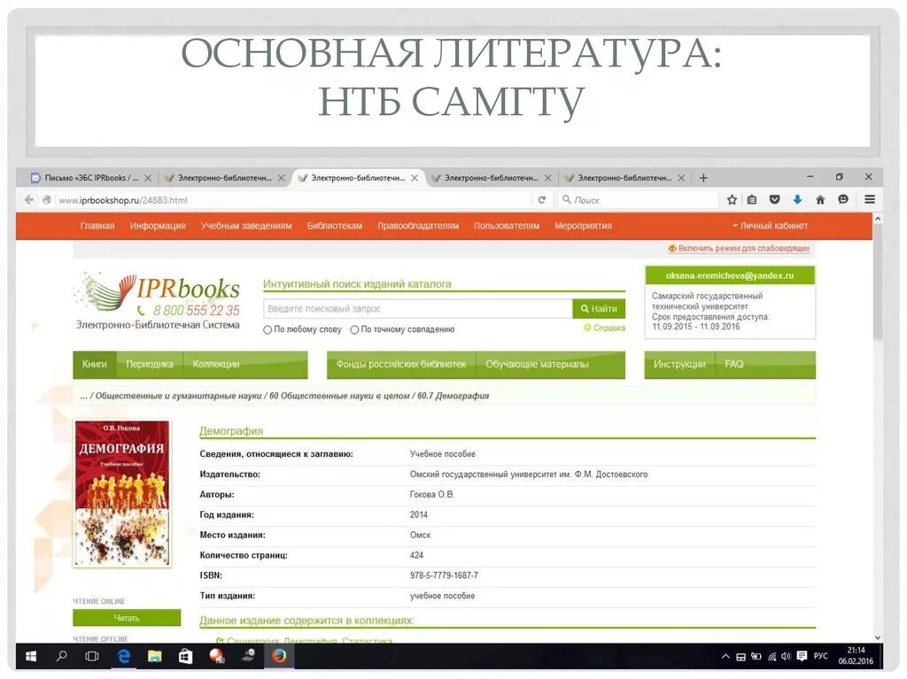The height and width of the screenshot is (679, 907).
Task: Open the 'FAQ' button
Action: (734, 365)
